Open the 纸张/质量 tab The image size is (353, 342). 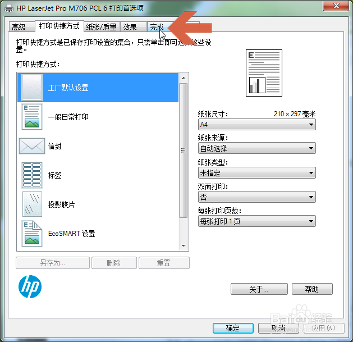point(102,27)
